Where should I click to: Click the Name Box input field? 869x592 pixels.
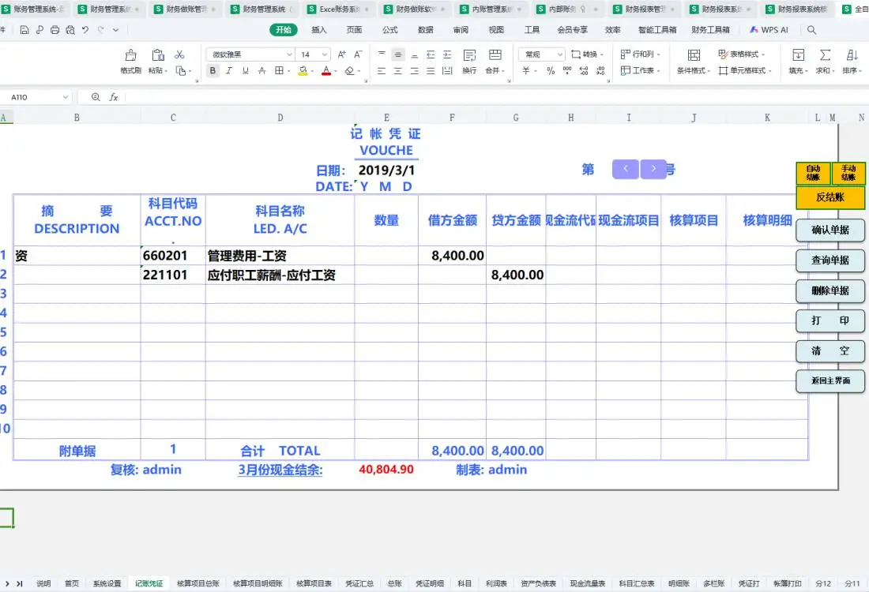tap(36, 96)
